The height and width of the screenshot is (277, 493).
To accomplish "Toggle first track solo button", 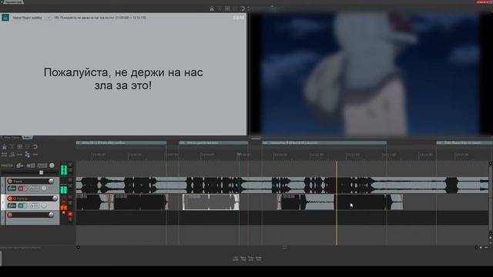I will [25, 189].
